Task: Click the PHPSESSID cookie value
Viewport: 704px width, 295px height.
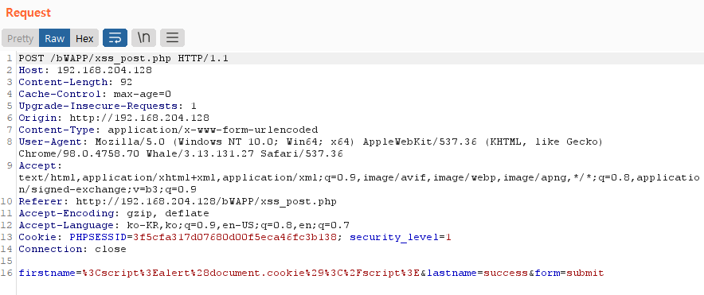Action: tap(235, 237)
